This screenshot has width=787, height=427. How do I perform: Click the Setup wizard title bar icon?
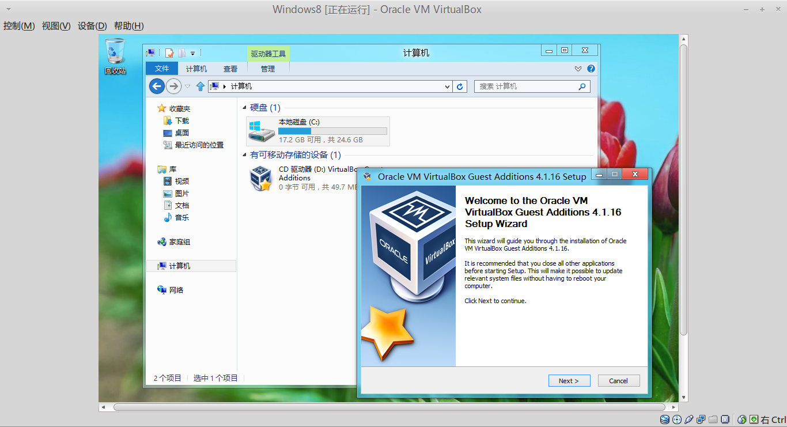pos(367,176)
